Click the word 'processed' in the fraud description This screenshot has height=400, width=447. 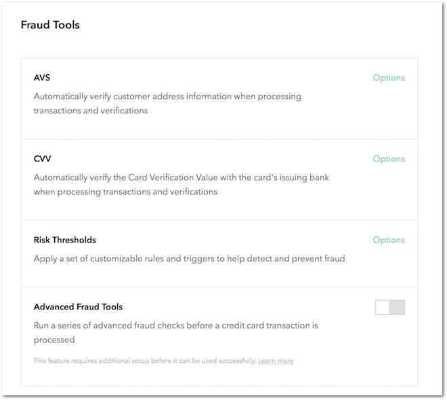click(x=54, y=339)
